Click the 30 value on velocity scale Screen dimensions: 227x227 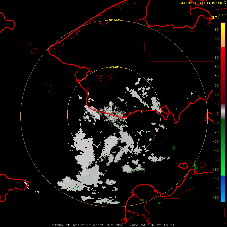(x=217, y=86)
